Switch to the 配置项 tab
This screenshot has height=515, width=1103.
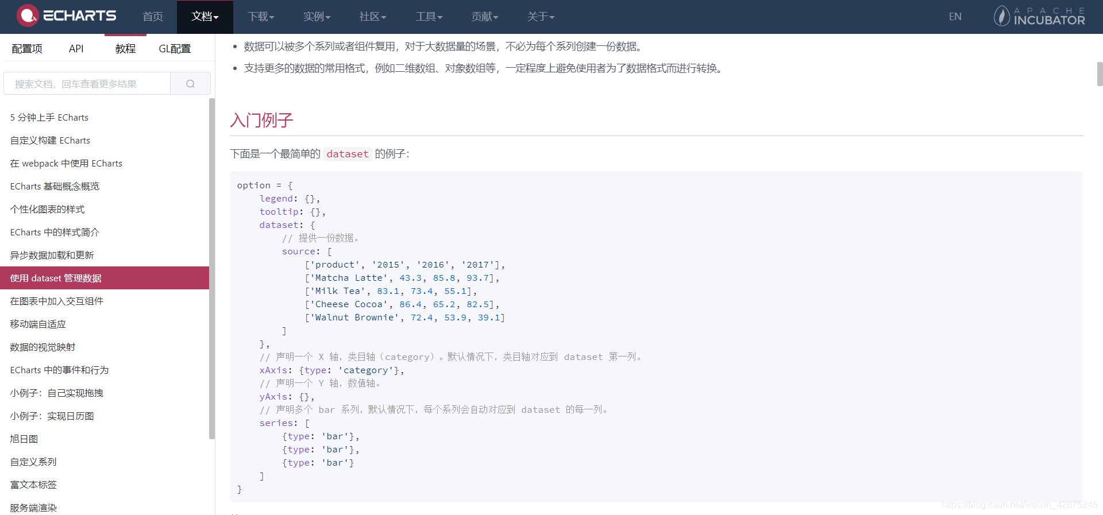pos(27,49)
